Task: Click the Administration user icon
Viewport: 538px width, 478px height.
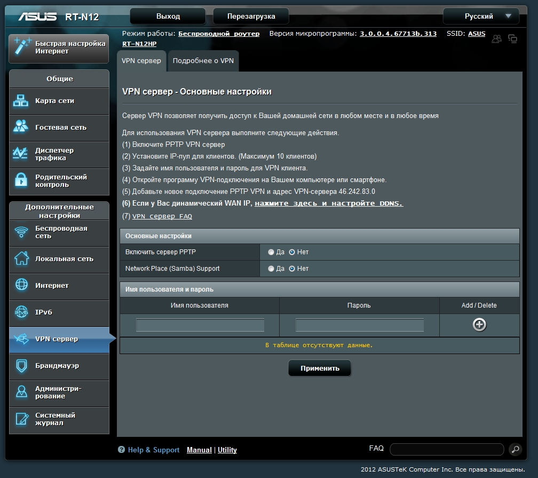Action: coord(21,391)
